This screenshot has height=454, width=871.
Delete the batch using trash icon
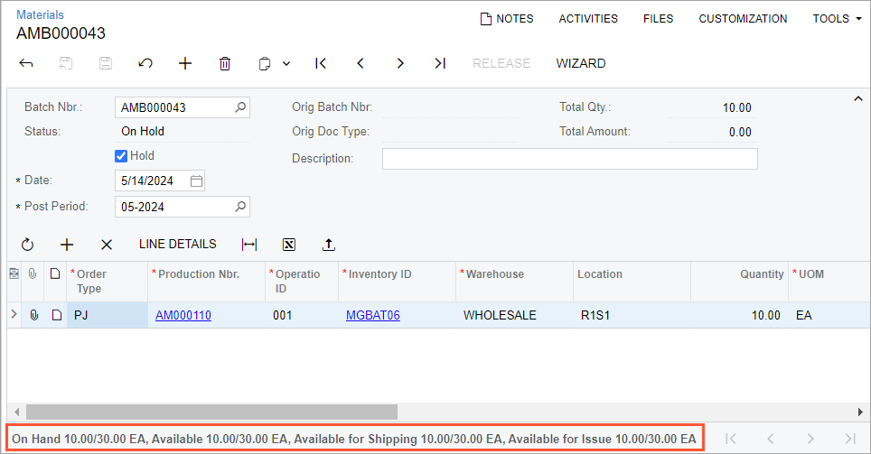tap(225, 63)
